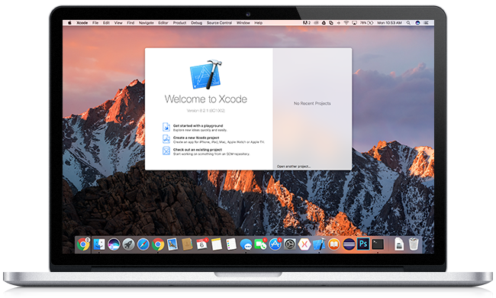Open the Eclipse icon in the dock
Screen dimensions: 496x298
[x=349, y=245]
